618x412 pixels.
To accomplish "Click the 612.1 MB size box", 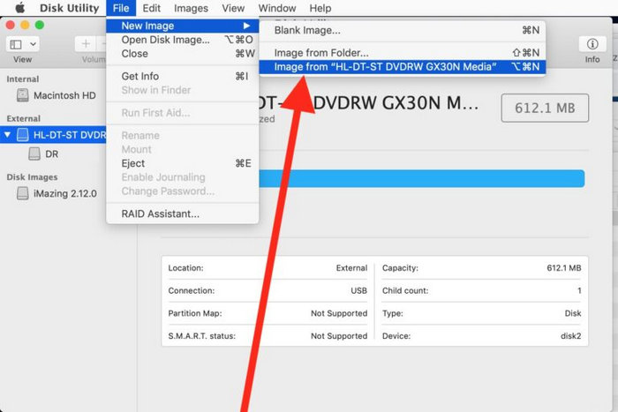I will click(545, 108).
